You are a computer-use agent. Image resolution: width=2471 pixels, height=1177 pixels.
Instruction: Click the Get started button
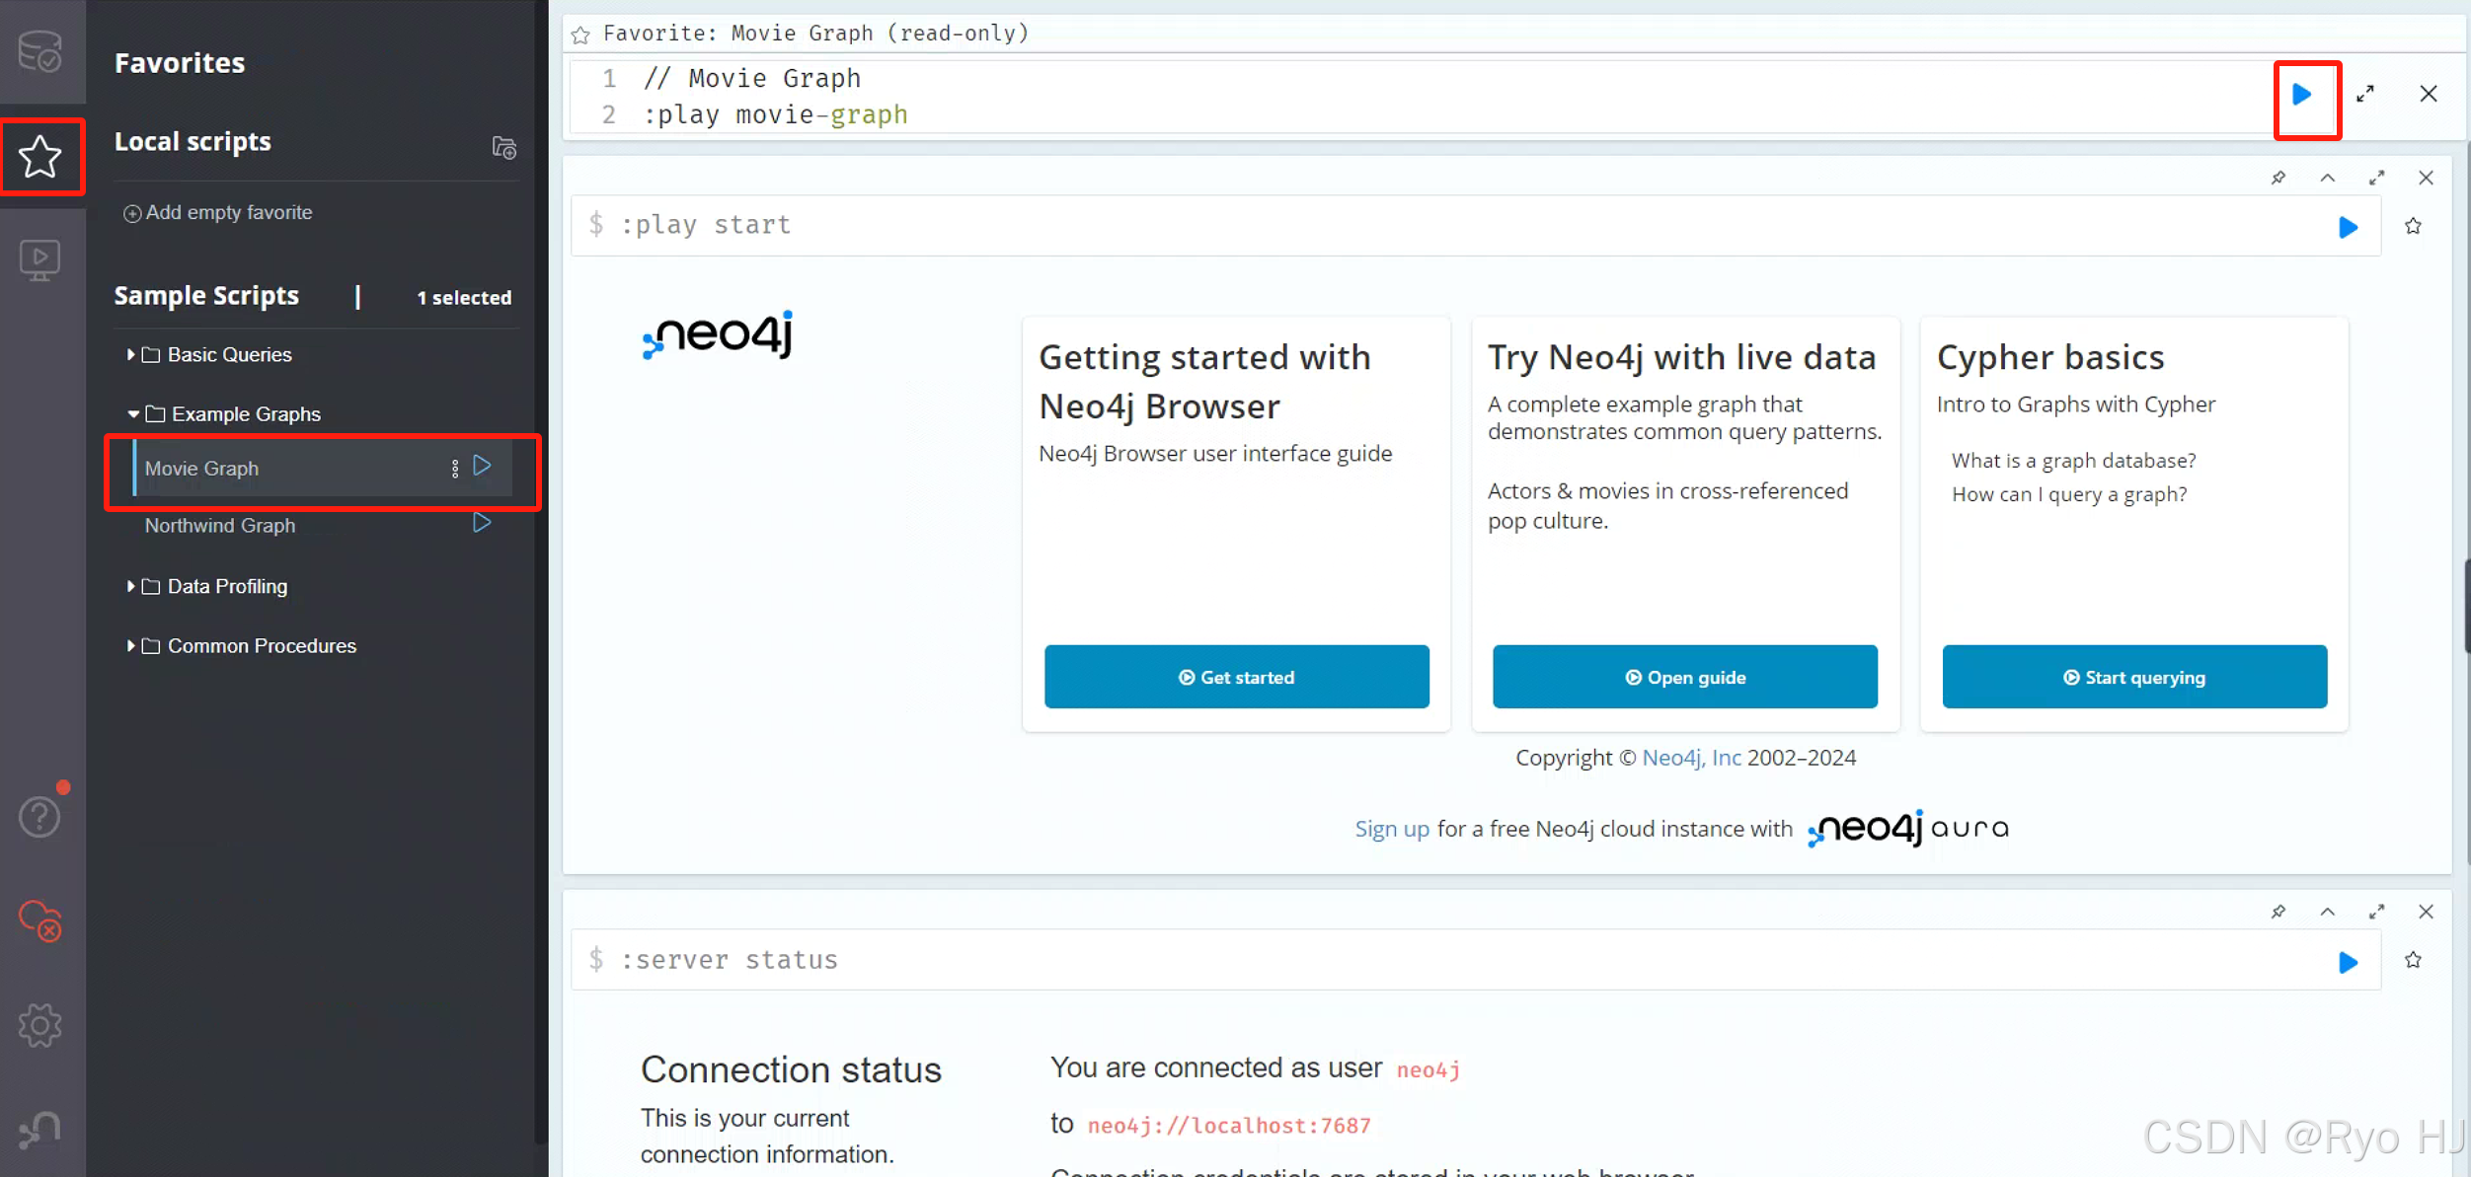(1236, 677)
